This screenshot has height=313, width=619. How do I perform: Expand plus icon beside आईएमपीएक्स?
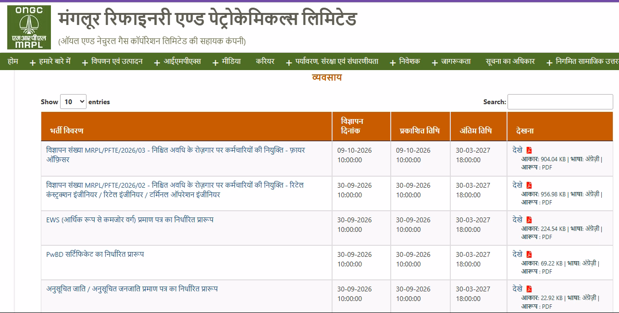pyautogui.click(x=157, y=62)
